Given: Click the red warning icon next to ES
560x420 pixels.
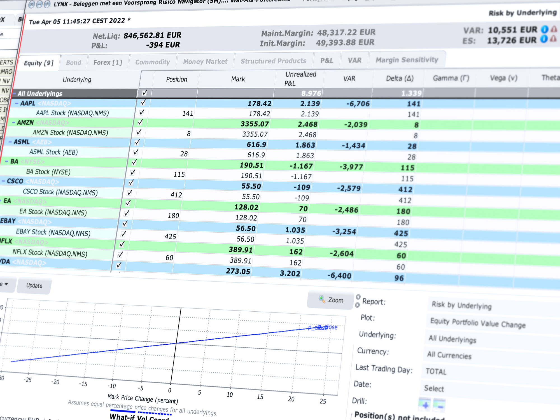Looking at the screenshot, I should 553,39.
